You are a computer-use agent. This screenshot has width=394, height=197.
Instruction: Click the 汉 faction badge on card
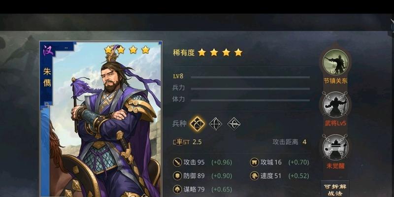[x=47, y=50]
